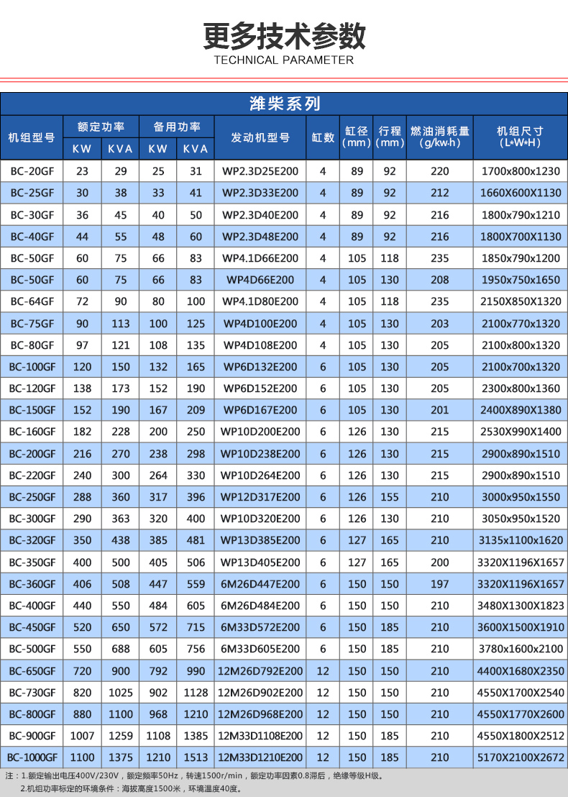Click the 备用功率 header cell
This screenshot has height=797, width=568.
[x=176, y=127]
